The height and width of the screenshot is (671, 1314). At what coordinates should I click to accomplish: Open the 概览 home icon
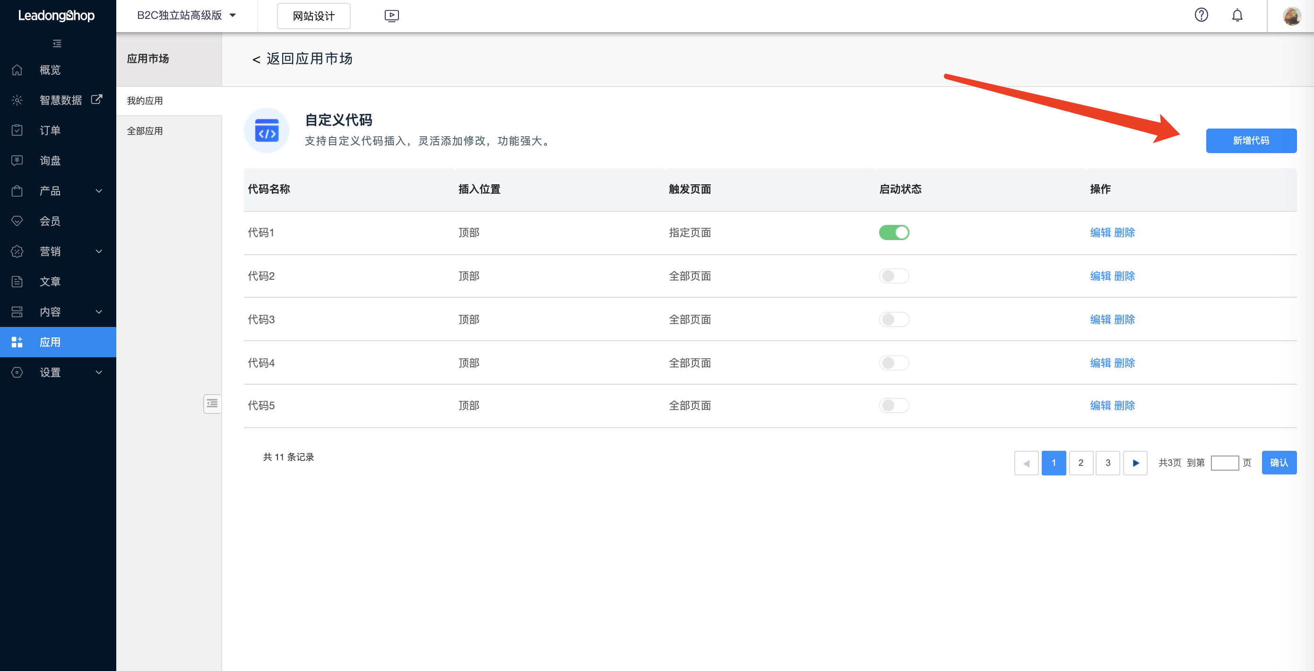[x=17, y=70]
